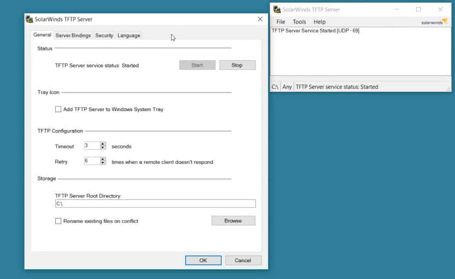This screenshot has width=455, height=279.
Task: Open the Security tab
Action: tap(104, 35)
